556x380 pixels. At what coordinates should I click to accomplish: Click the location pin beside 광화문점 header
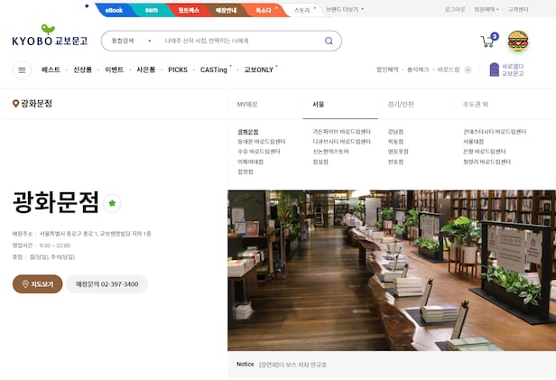(x=15, y=104)
